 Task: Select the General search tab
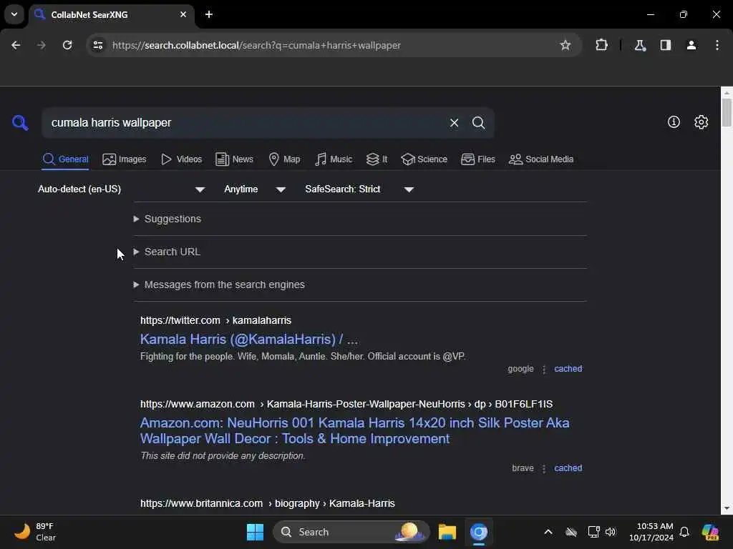click(65, 159)
